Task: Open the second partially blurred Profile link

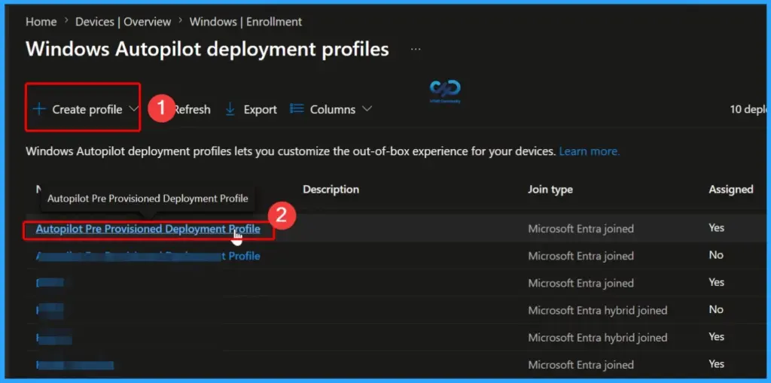Action: 148,256
